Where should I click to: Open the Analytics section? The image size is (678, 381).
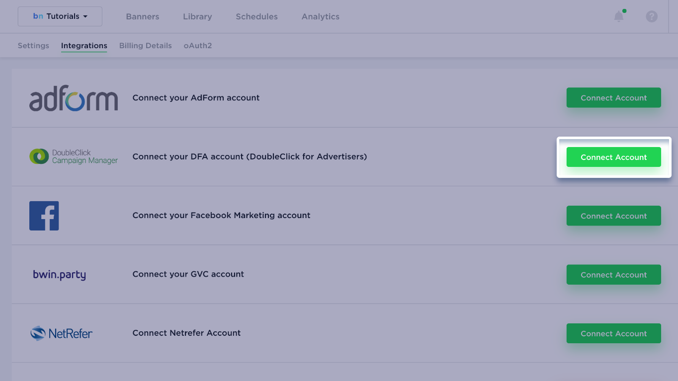click(x=321, y=16)
